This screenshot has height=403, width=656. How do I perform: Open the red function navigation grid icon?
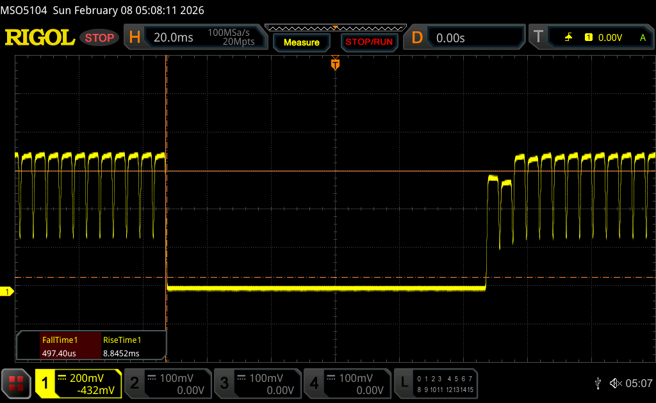click(16, 384)
